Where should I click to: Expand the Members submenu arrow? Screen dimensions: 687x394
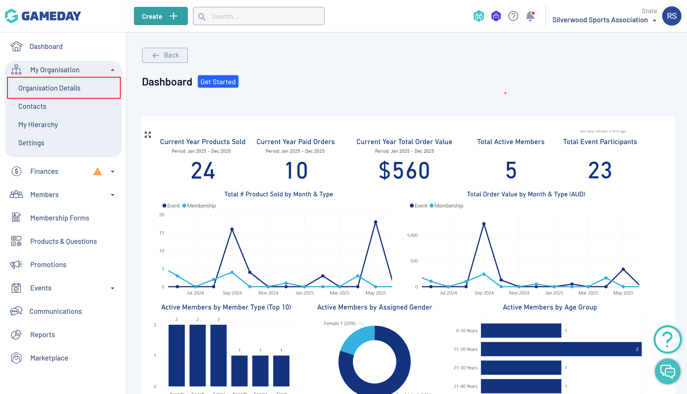pos(113,195)
